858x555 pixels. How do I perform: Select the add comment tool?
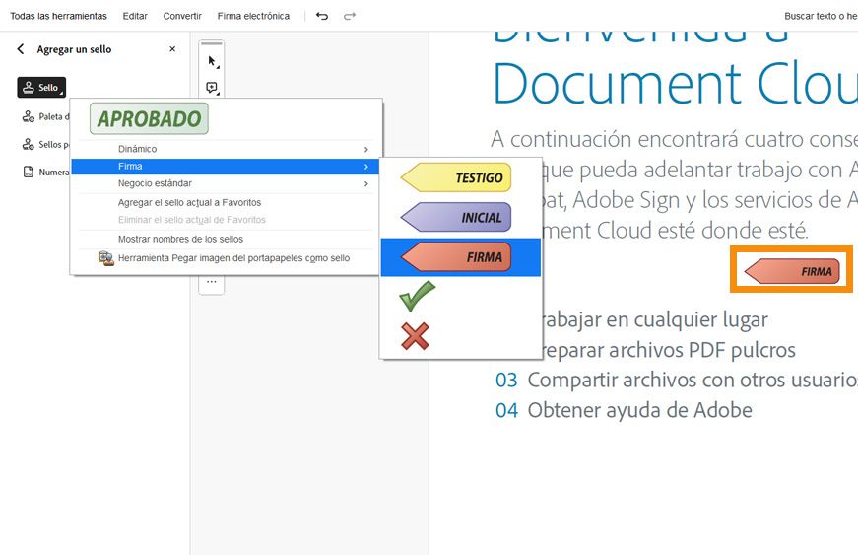pos(212,88)
